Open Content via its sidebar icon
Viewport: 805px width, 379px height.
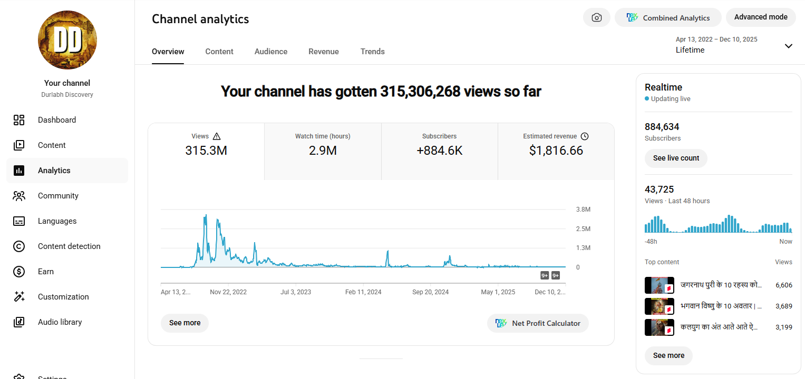[x=19, y=145]
